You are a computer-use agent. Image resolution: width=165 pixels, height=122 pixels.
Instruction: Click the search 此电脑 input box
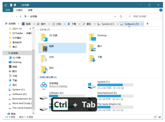coord(143,16)
